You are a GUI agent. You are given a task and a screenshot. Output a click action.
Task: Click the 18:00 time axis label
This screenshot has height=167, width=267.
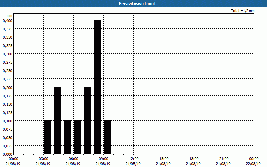tap(194, 159)
